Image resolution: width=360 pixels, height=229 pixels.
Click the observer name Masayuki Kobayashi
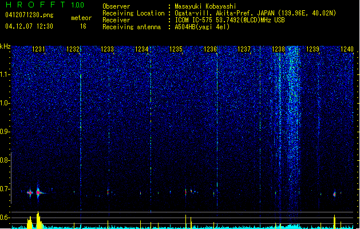tap(205, 6)
